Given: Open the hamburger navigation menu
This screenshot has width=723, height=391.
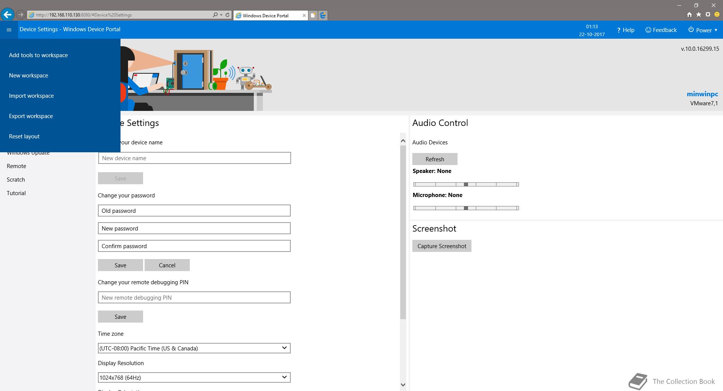Looking at the screenshot, I should (9, 30).
